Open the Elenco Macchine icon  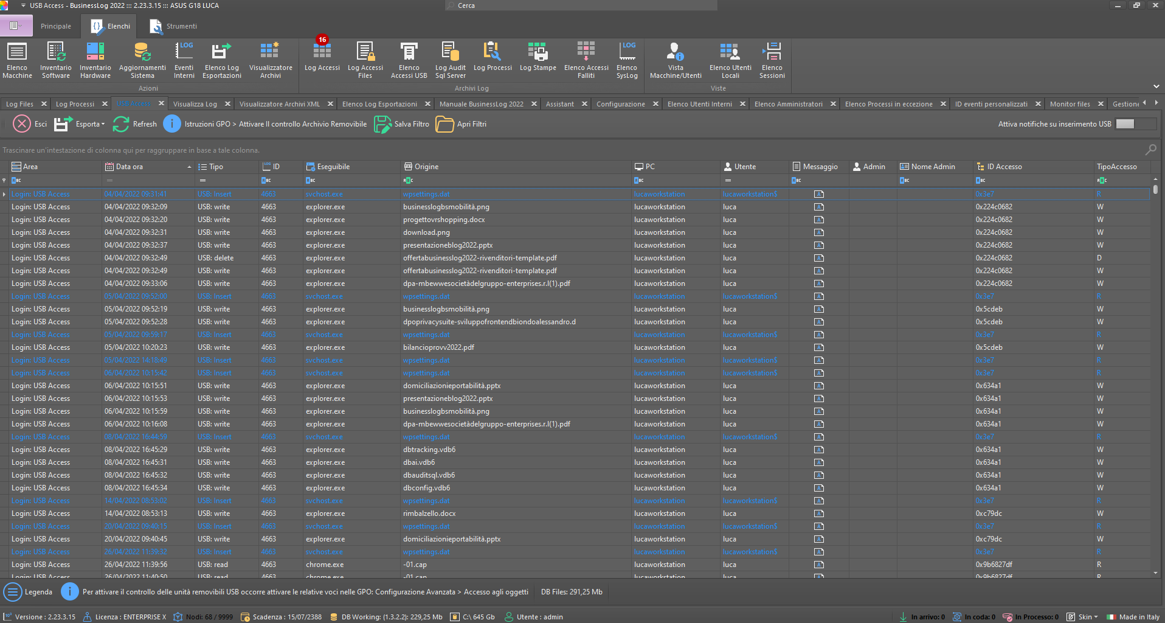(x=17, y=60)
